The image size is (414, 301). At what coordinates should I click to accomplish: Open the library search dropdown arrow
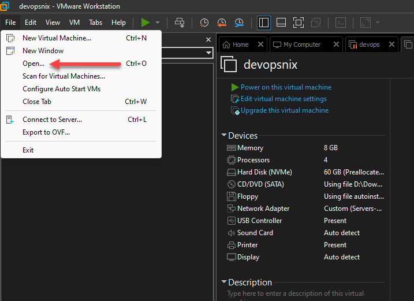pyautogui.click(x=208, y=53)
